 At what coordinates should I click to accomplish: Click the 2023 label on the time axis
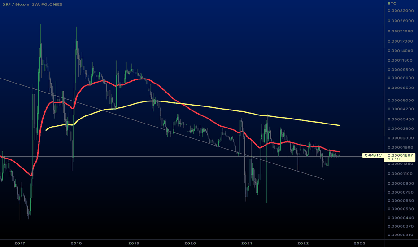click(359, 243)
